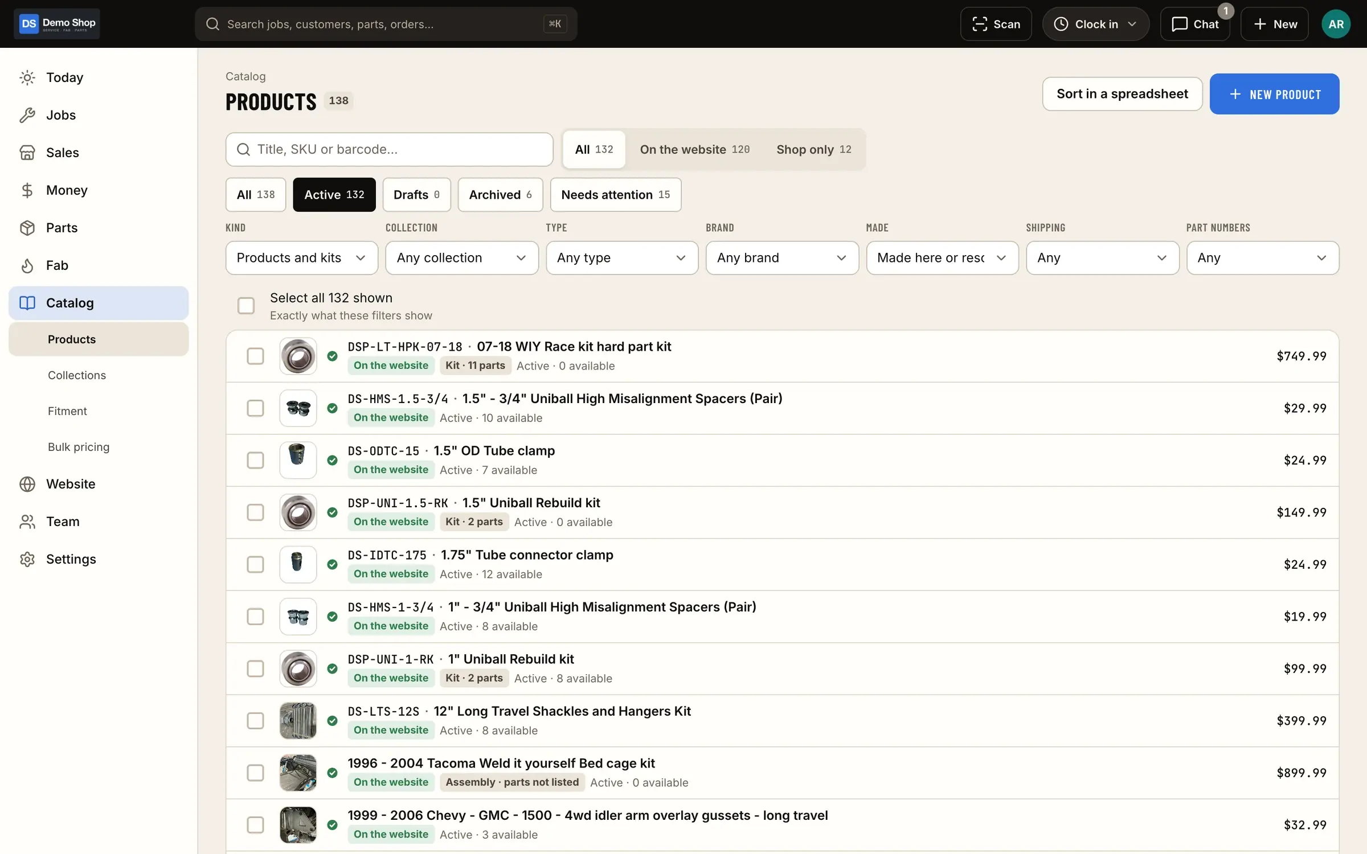The height and width of the screenshot is (854, 1367).
Task: Tick the Select all 132 shown checkbox
Action: click(x=245, y=306)
